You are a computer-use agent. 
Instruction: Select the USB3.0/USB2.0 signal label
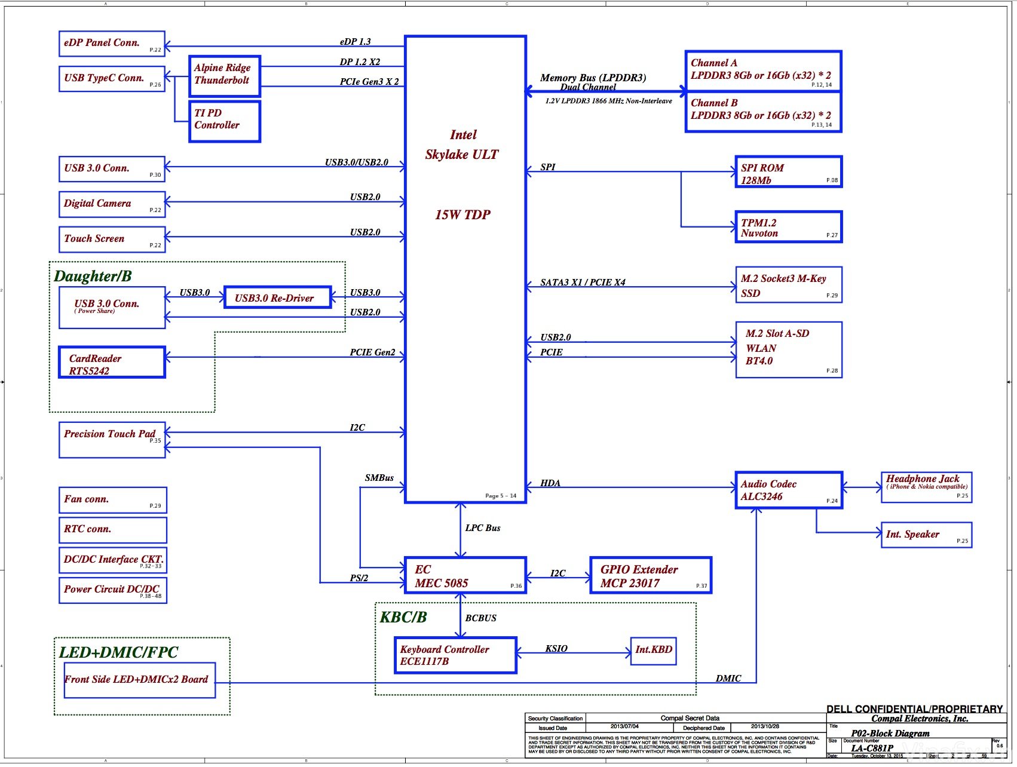click(x=357, y=162)
